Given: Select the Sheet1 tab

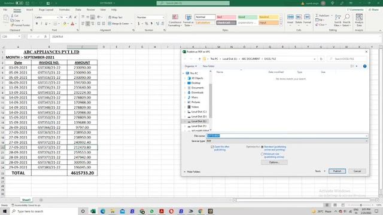Looking at the screenshot, I should pyautogui.click(x=26, y=200).
